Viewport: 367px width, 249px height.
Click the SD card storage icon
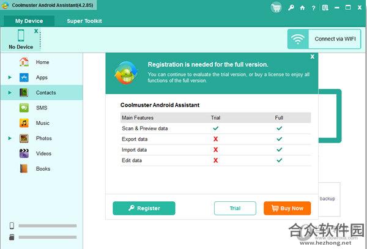click(12, 237)
